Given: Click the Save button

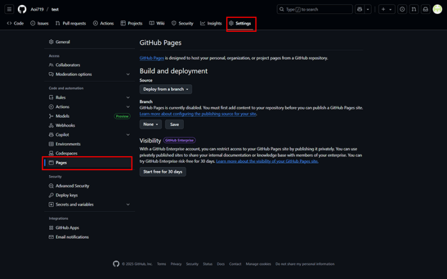Looking at the screenshot, I should [174, 124].
